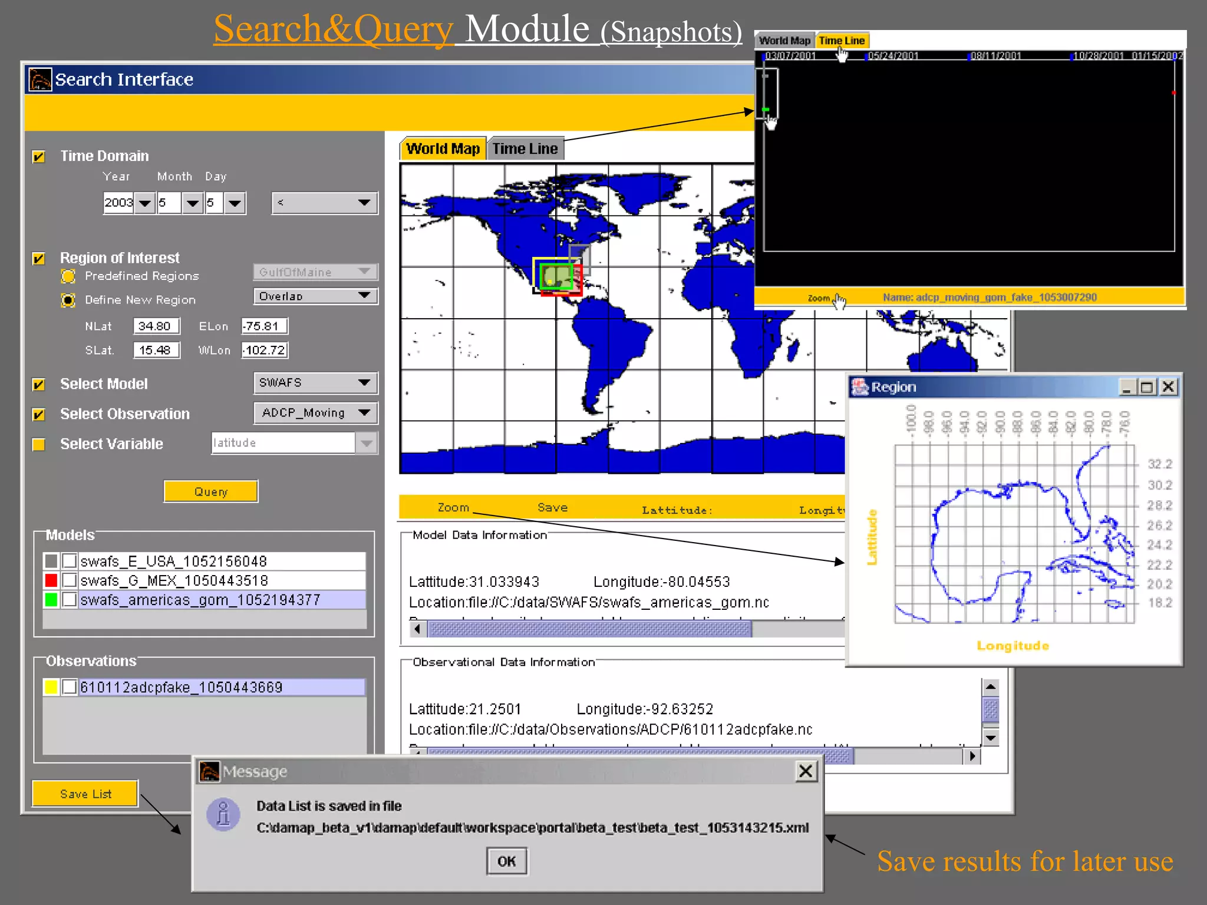
Task: Click the Search Interface window icon
Action: (x=40, y=79)
